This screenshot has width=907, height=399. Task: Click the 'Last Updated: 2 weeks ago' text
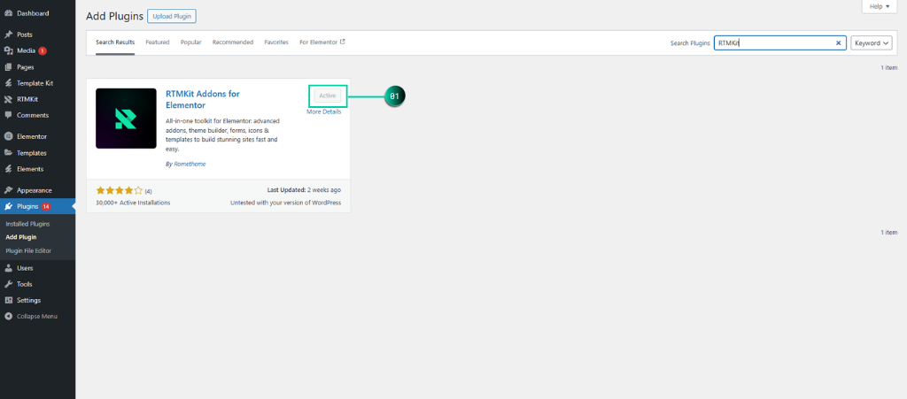(304, 190)
